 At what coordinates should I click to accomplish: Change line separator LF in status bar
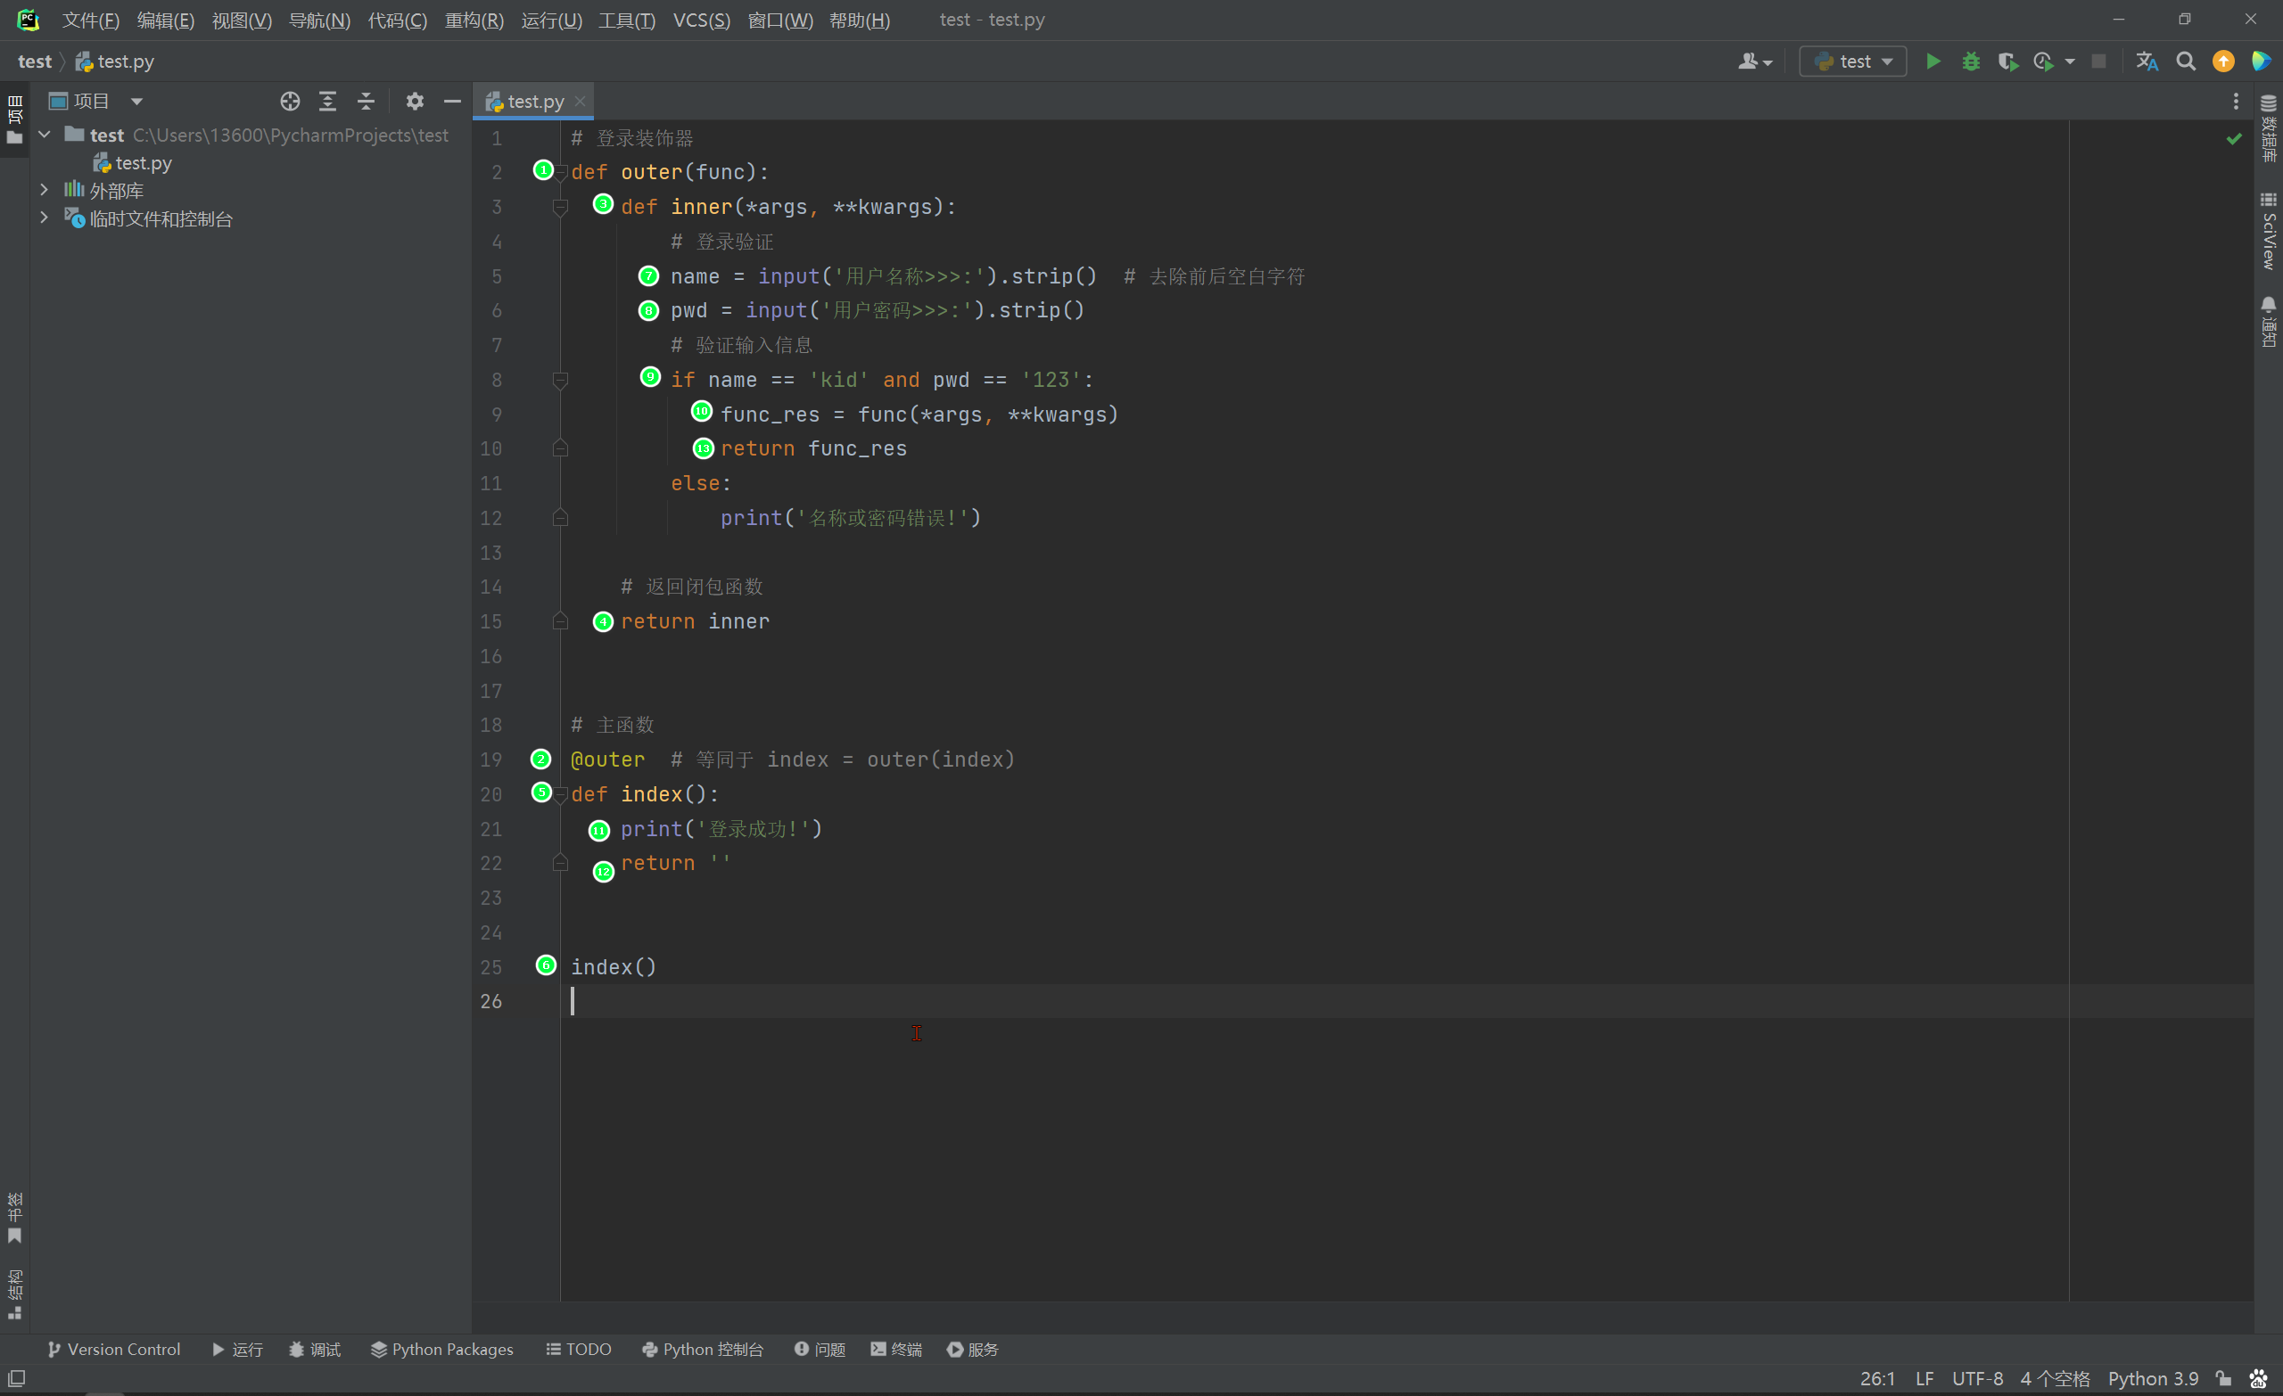click(x=1924, y=1378)
